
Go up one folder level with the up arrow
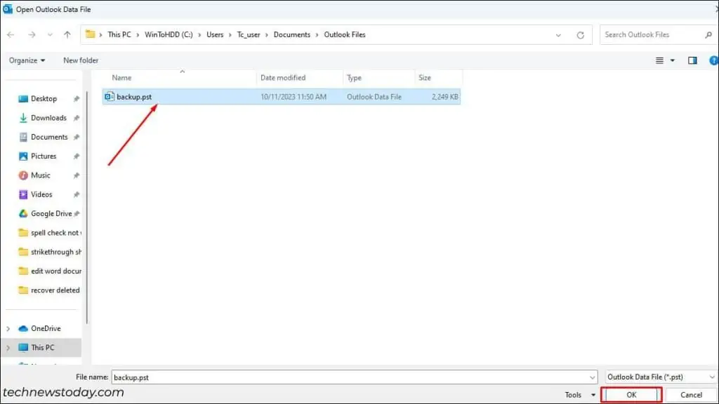[67, 34]
